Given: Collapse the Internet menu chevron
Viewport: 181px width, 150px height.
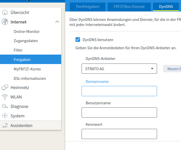Looking at the screenshot, I should tap(57, 22).
